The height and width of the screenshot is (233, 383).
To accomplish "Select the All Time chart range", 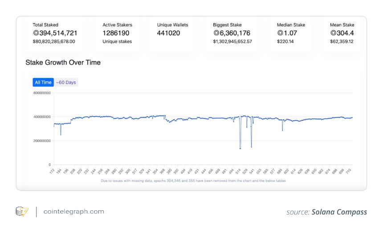I will (x=43, y=82).
